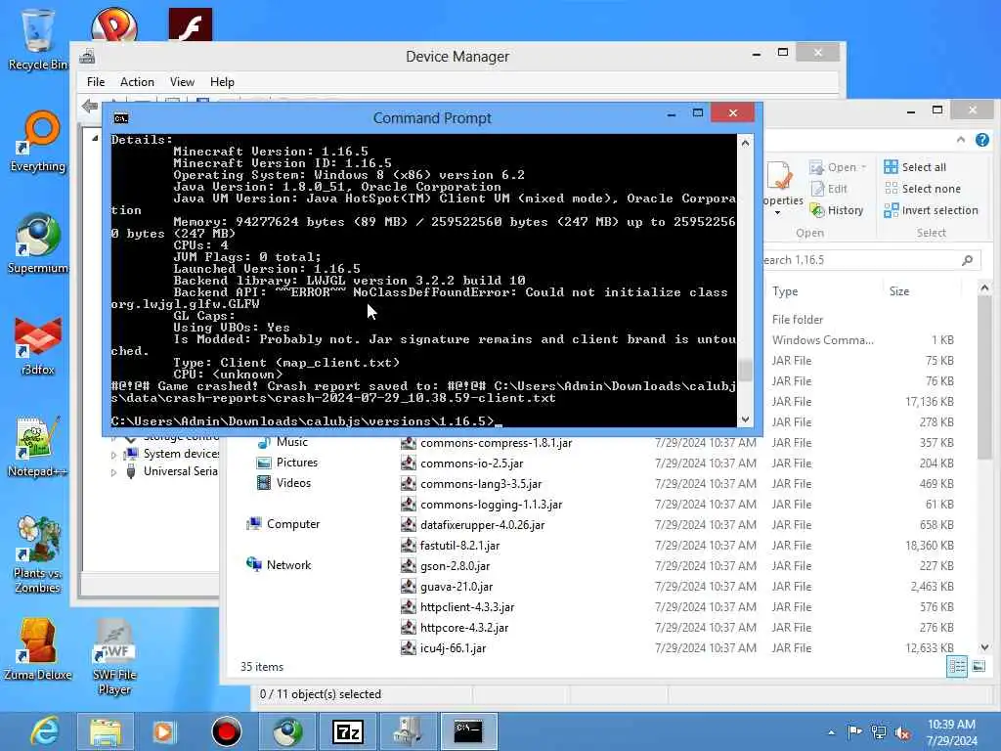Switch Explorer to details view icon
The width and height of the screenshot is (1001, 751).
pos(957,667)
